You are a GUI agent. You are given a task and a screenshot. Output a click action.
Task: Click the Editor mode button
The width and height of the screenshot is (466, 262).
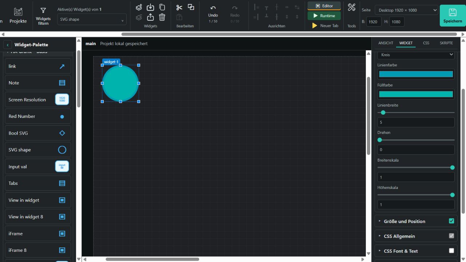pyautogui.click(x=324, y=6)
